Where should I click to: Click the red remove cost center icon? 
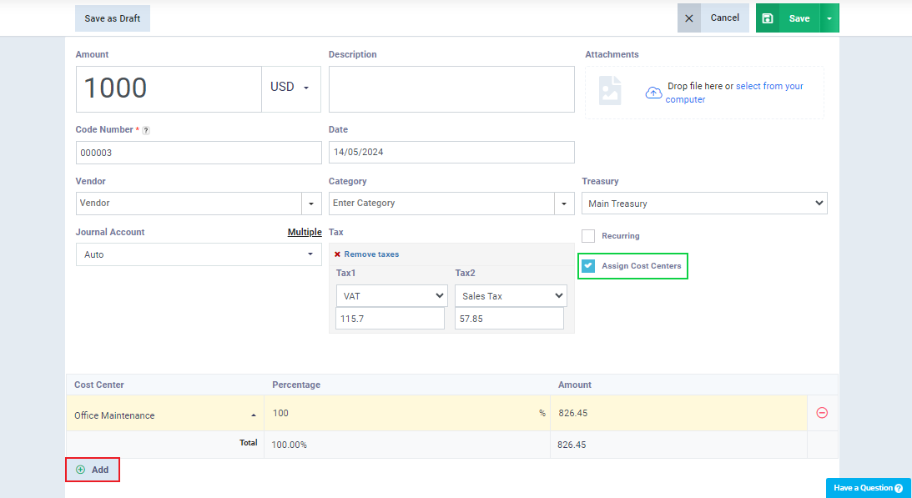tap(822, 412)
